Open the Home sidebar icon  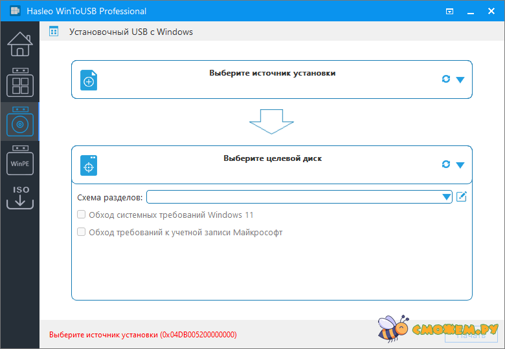(20, 45)
